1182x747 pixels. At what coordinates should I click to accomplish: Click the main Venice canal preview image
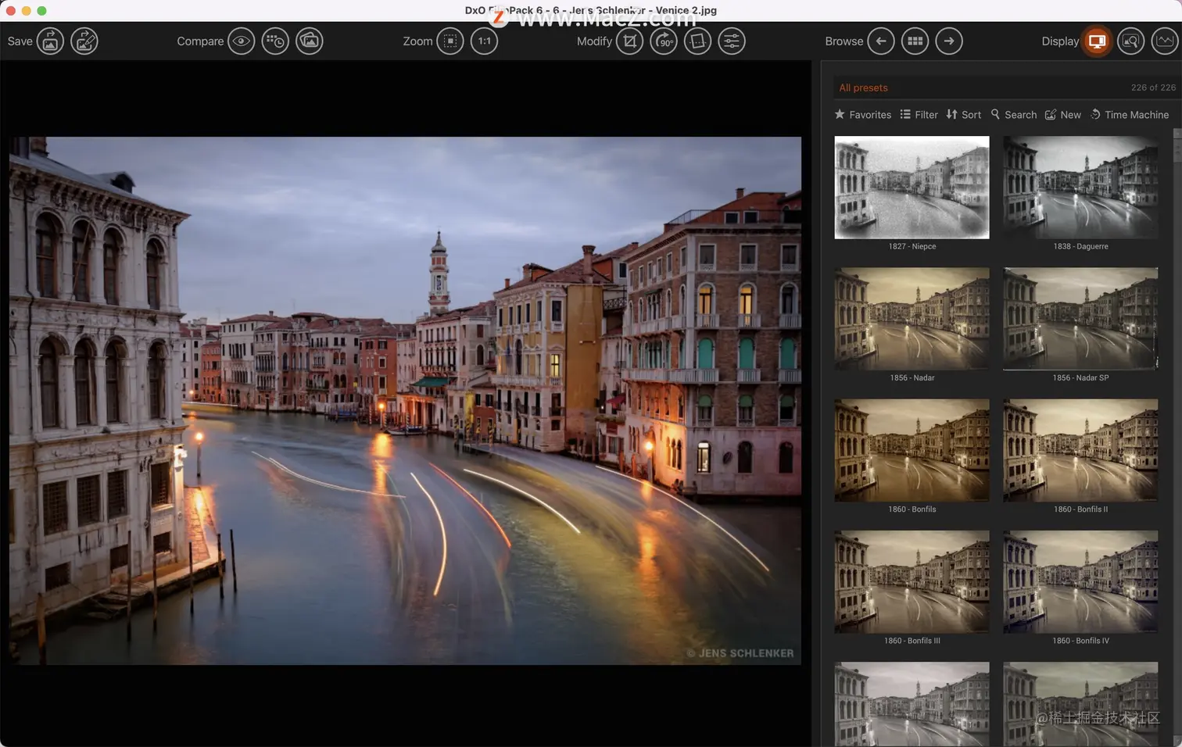tap(405, 401)
